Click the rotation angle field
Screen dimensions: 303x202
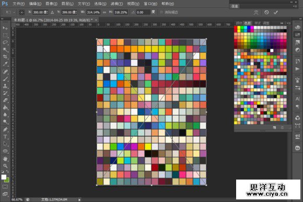(x=143, y=13)
